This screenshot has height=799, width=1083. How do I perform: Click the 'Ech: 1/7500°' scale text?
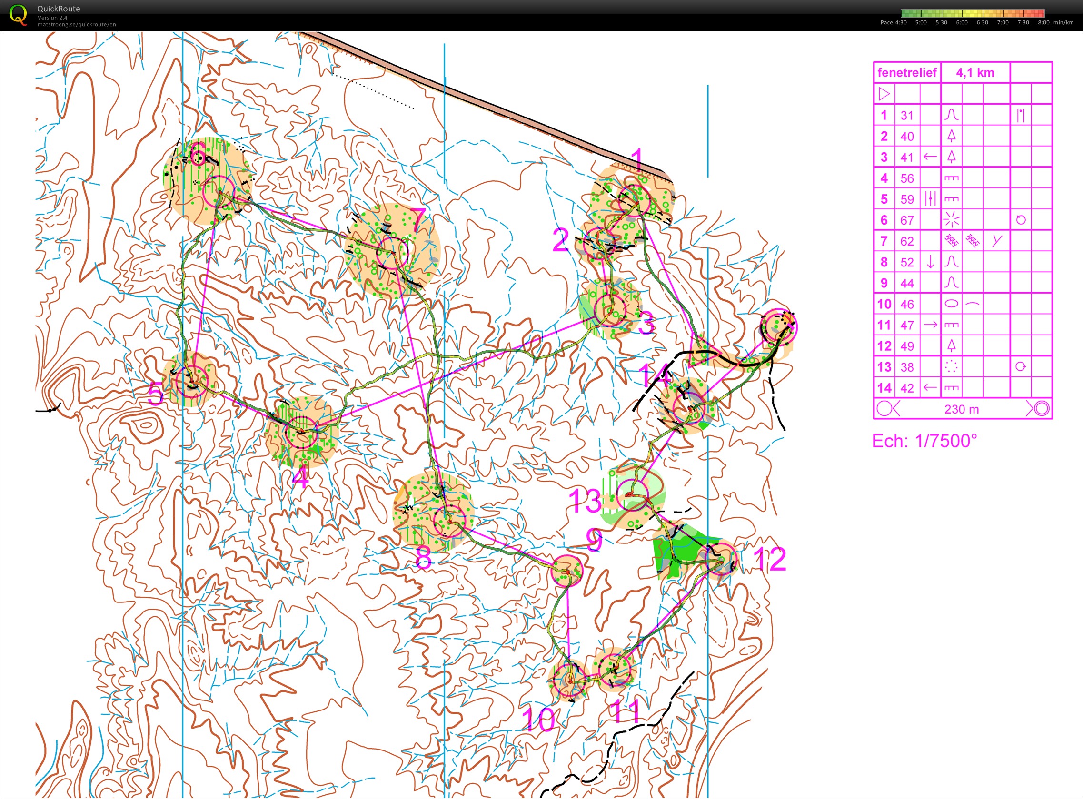[924, 441]
